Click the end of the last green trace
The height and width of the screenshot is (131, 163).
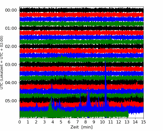tap(128, 114)
